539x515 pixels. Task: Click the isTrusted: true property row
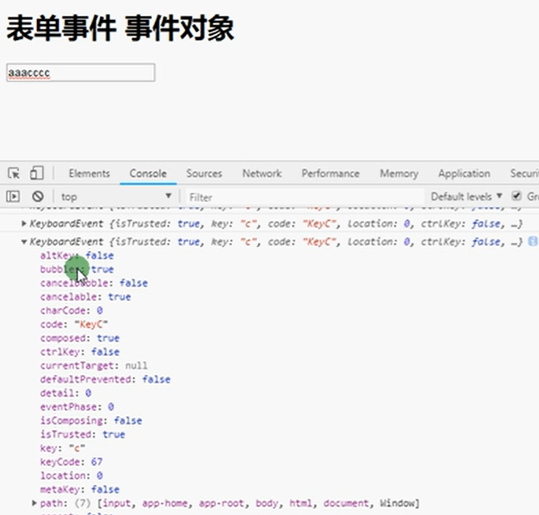pos(82,434)
